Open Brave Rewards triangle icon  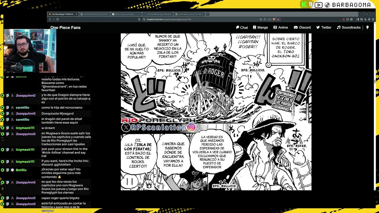pos(278,19)
